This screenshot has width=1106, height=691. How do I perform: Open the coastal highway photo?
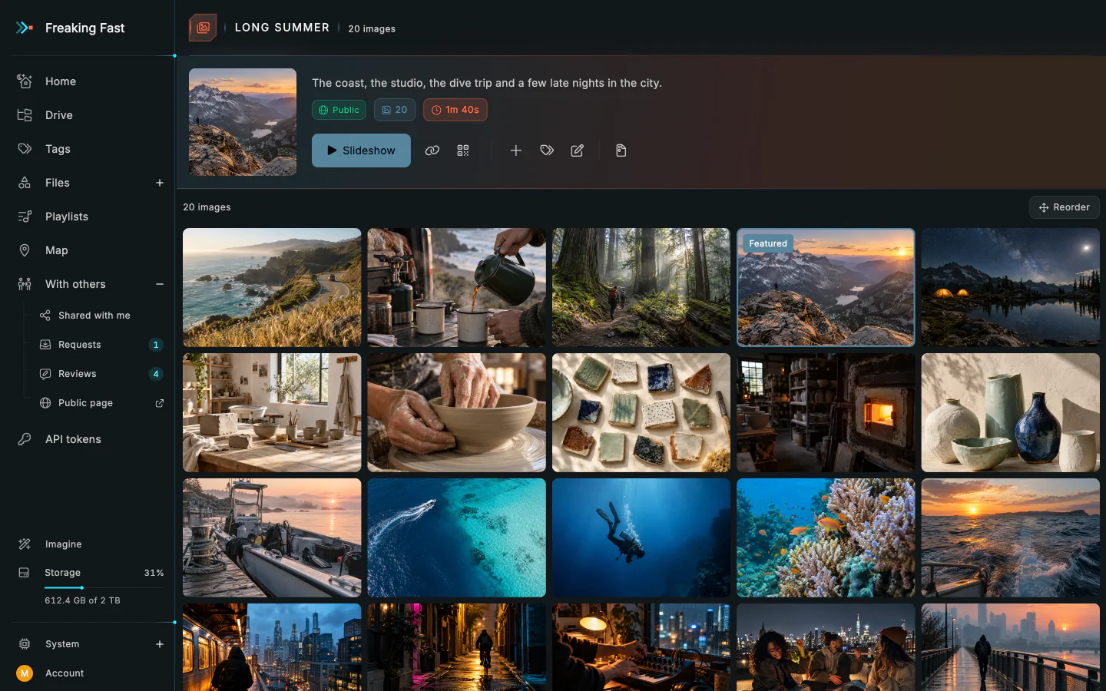point(272,287)
